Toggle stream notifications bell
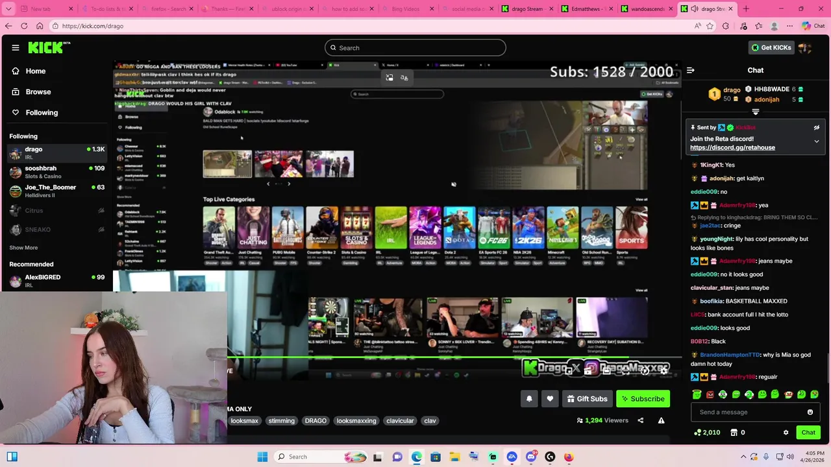This screenshot has height=467, width=831. [x=529, y=399]
